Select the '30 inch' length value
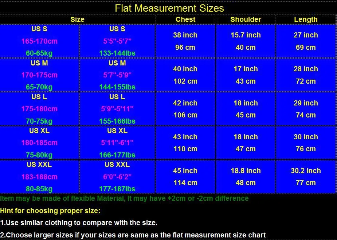This screenshot has width=337, height=240. 306,137
